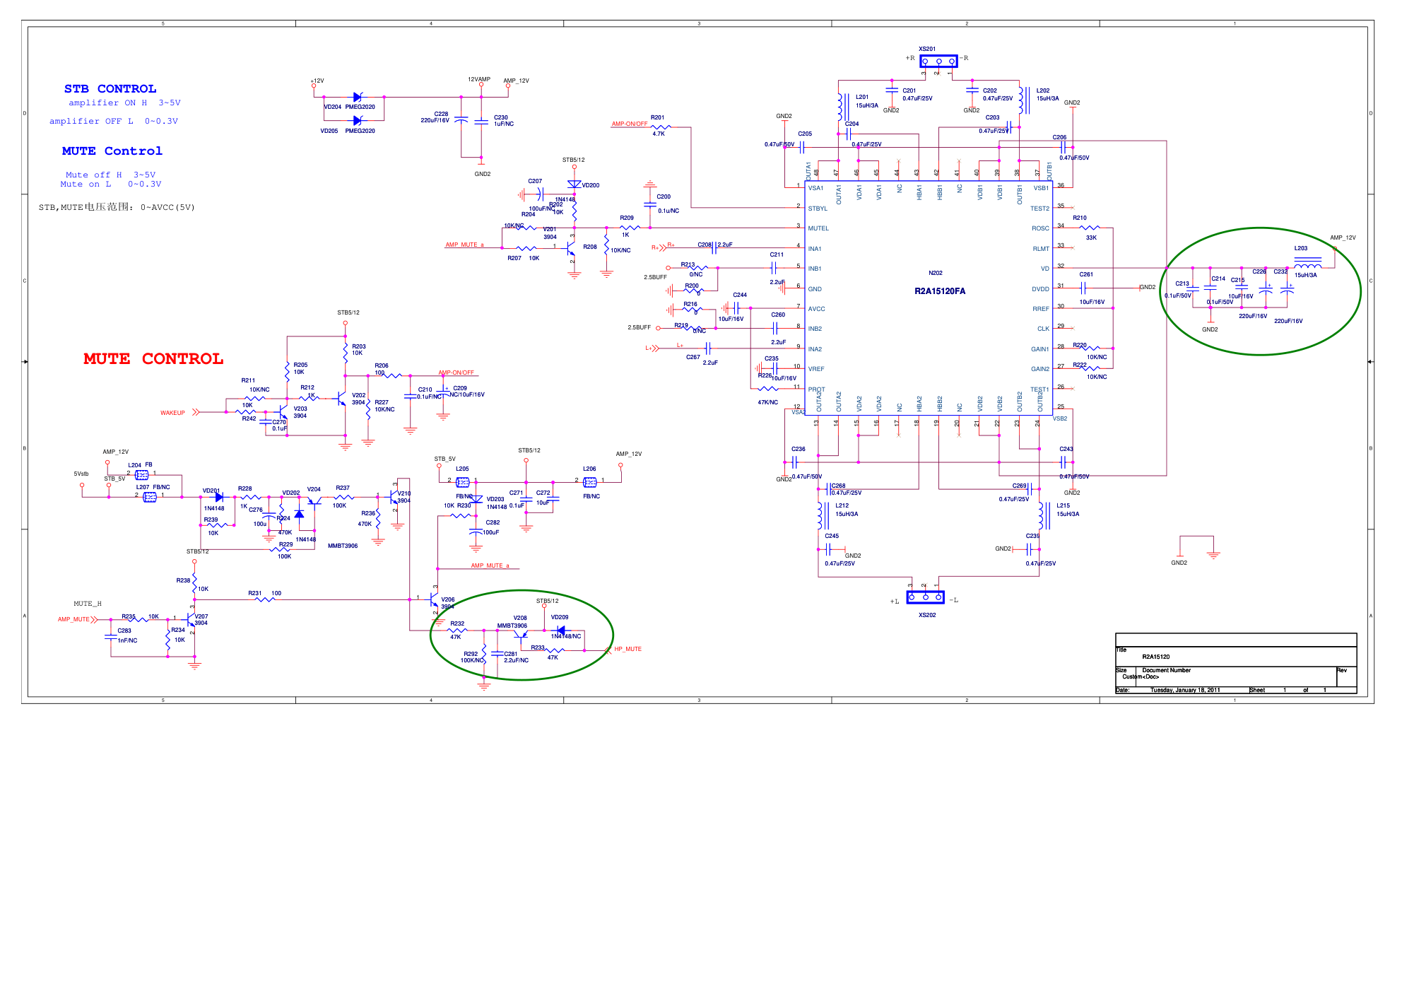Select the L205 ferrite bead symbol
Viewport: 1402px width, 991px height.
463,482
